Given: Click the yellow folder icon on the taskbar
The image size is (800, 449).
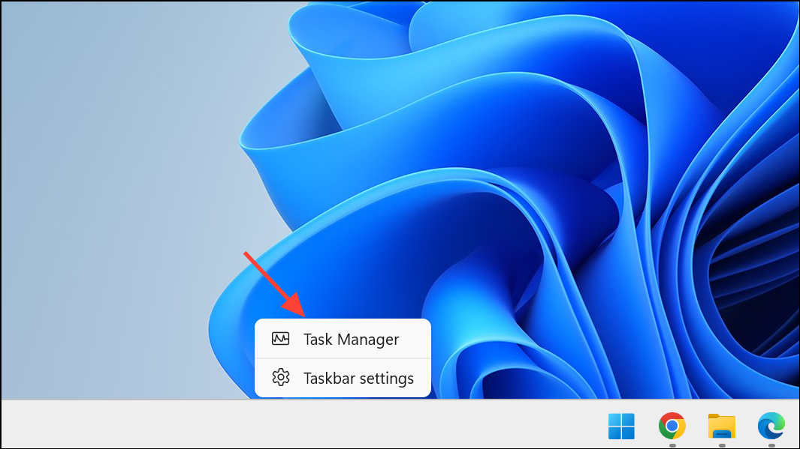Looking at the screenshot, I should (x=720, y=427).
